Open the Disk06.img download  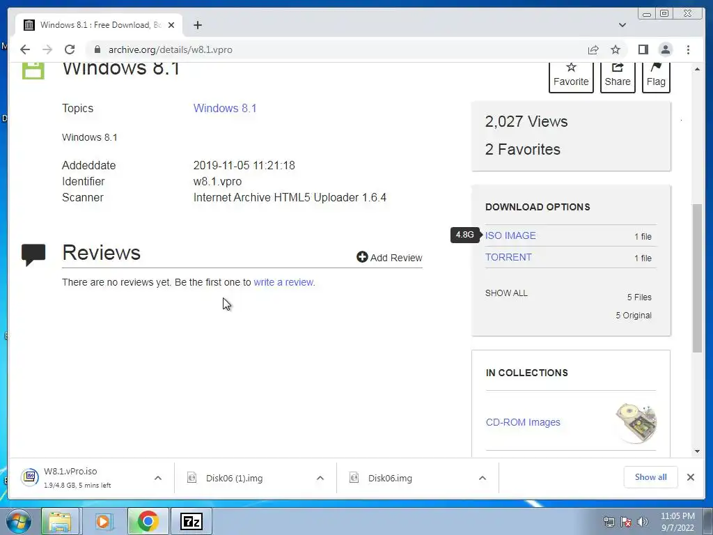[390, 478]
